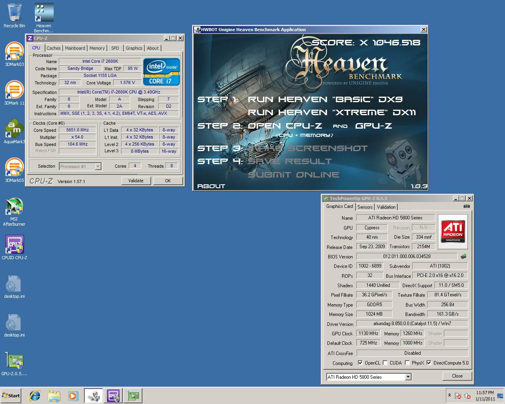
Task: Click the OK button in CPU-Z
Action: (168, 181)
